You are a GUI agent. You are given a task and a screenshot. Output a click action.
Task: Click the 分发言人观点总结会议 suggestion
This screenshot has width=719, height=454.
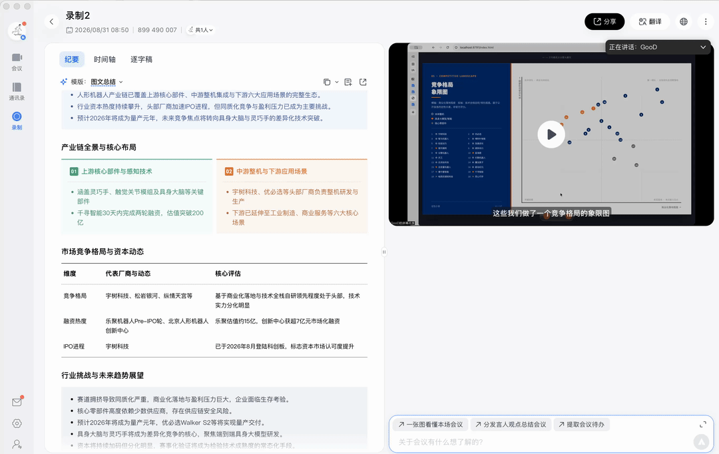(x=511, y=425)
